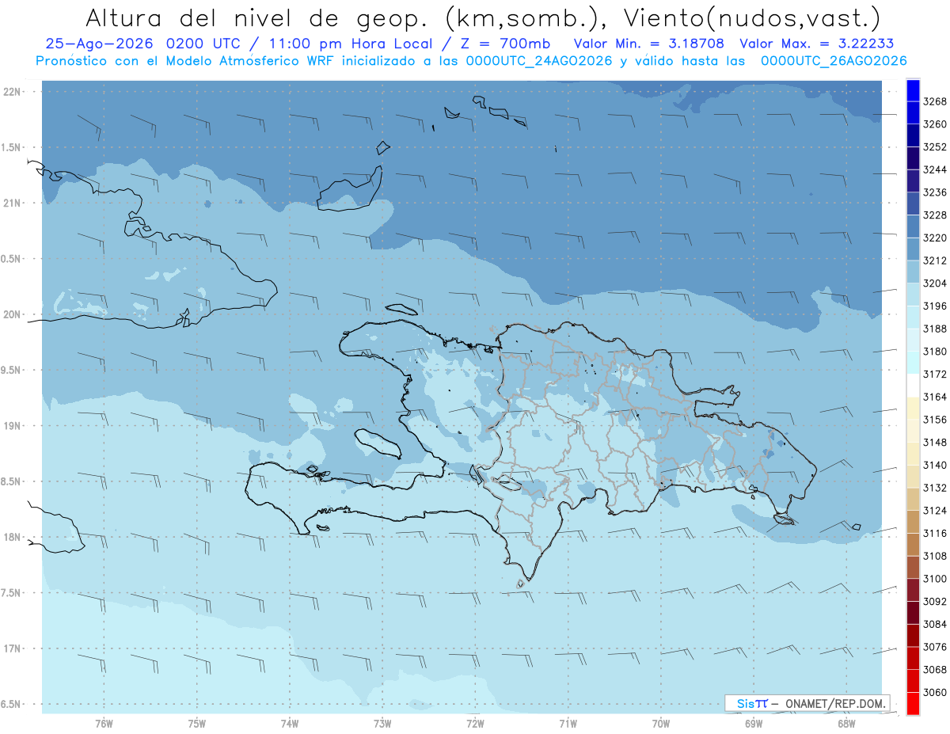Click the 72W longitude label
The width and height of the screenshot is (950, 734).
coord(475,723)
